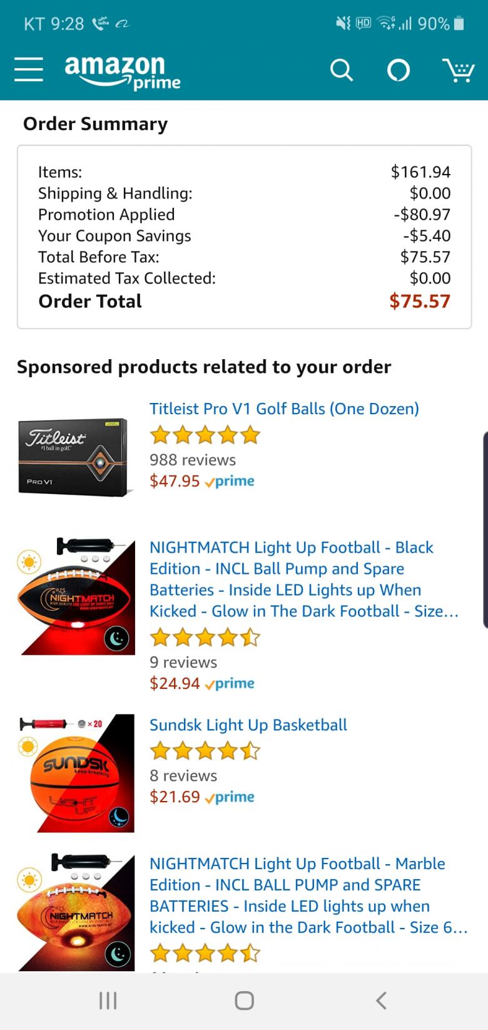Open the Android recent apps button

point(108,1000)
